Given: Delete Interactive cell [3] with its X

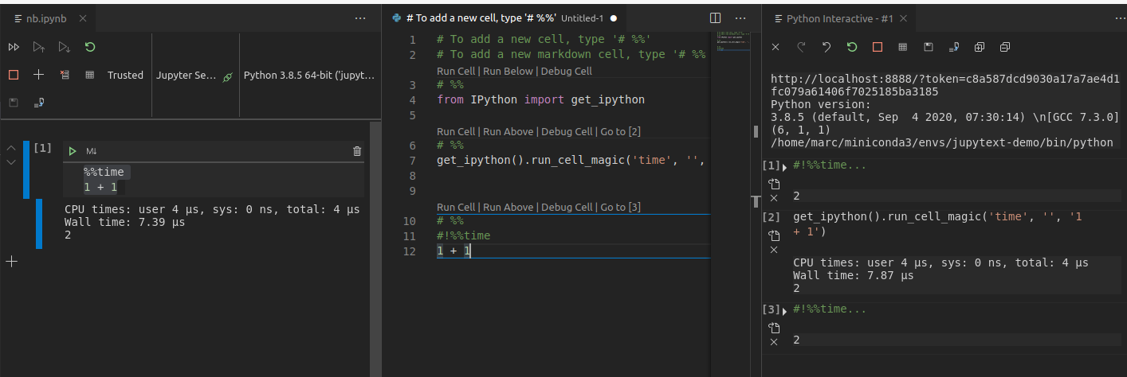Looking at the screenshot, I should pos(774,341).
